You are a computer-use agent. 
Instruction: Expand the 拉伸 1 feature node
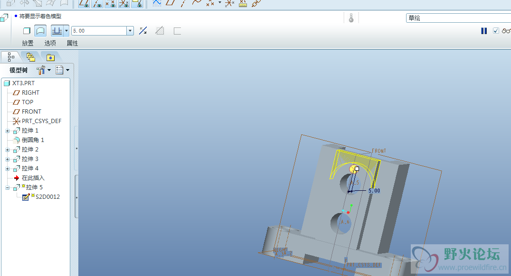click(x=8, y=131)
